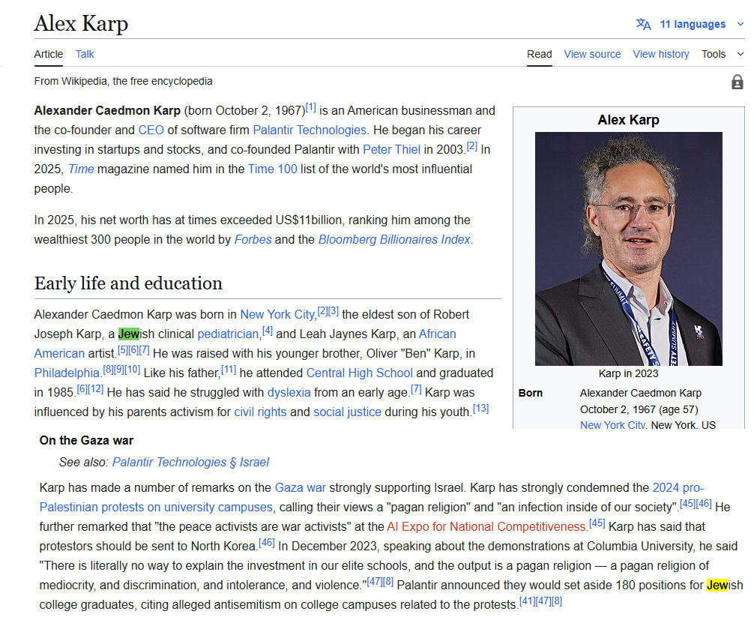Screen dimensions: 754x635
Task: Open the Peter Thiel link
Action: (391, 150)
